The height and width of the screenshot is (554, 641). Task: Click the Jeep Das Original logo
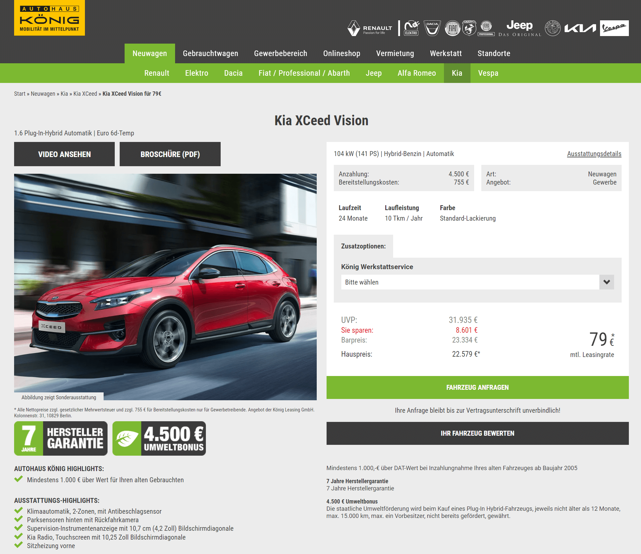pyautogui.click(x=520, y=28)
